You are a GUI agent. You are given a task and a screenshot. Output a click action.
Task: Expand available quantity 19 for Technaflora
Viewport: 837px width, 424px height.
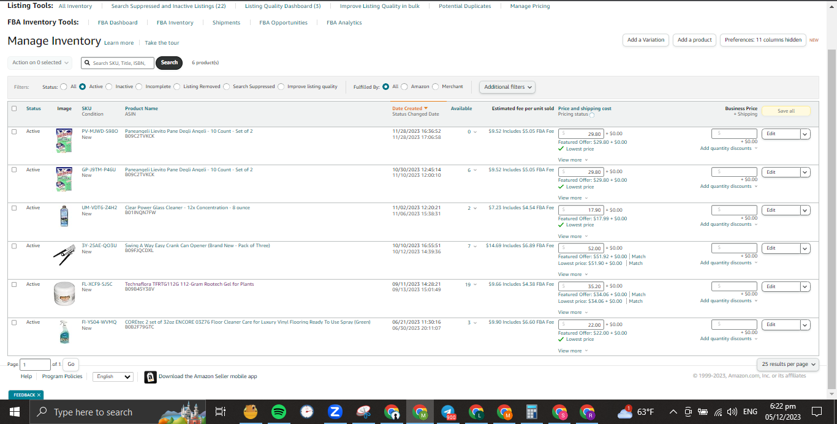[471, 285]
